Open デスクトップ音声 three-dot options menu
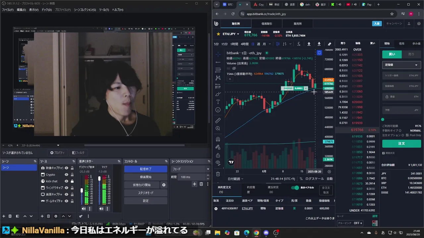424x238 pixels. (x=89, y=209)
